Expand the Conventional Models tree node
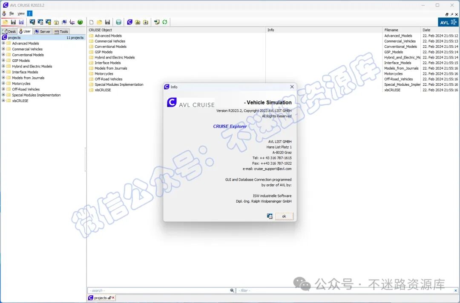 (x=3, y=55)
